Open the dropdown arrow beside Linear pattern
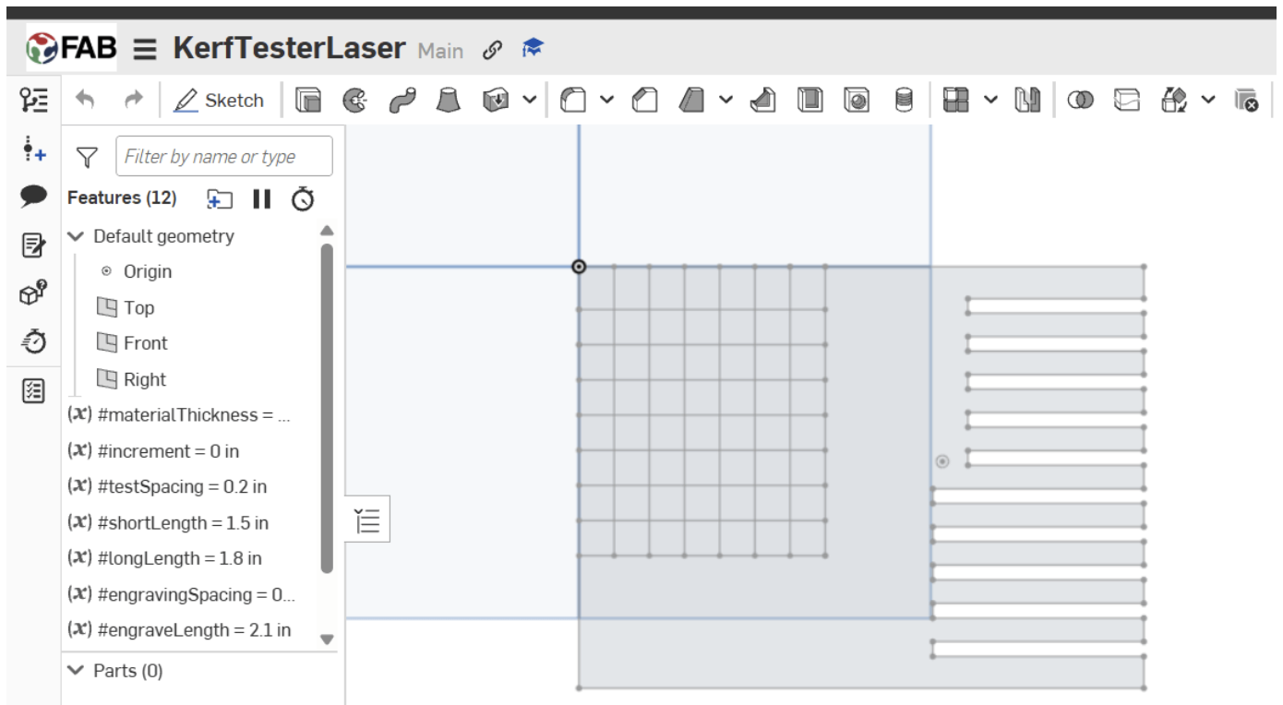Image resolution: width=1283 pixels, height=705 pixels. 990,100
